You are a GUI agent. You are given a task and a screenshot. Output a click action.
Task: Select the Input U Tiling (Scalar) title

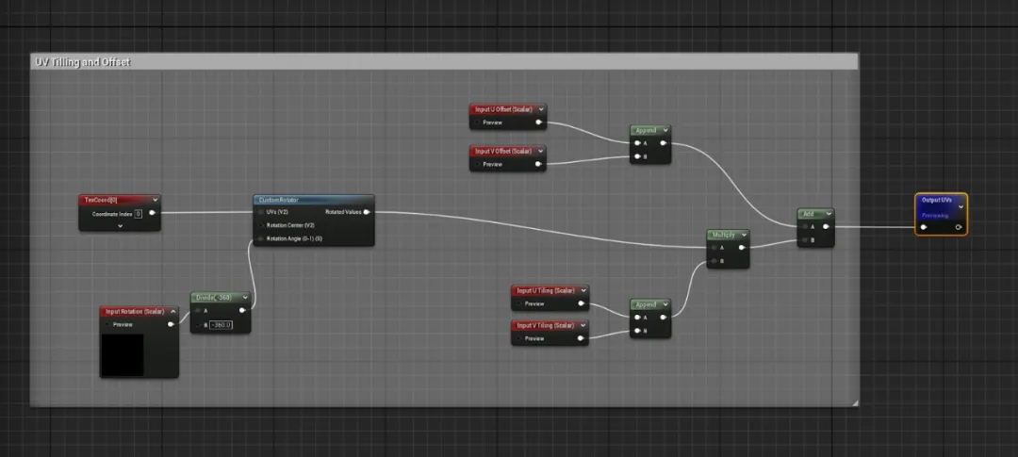546,291
